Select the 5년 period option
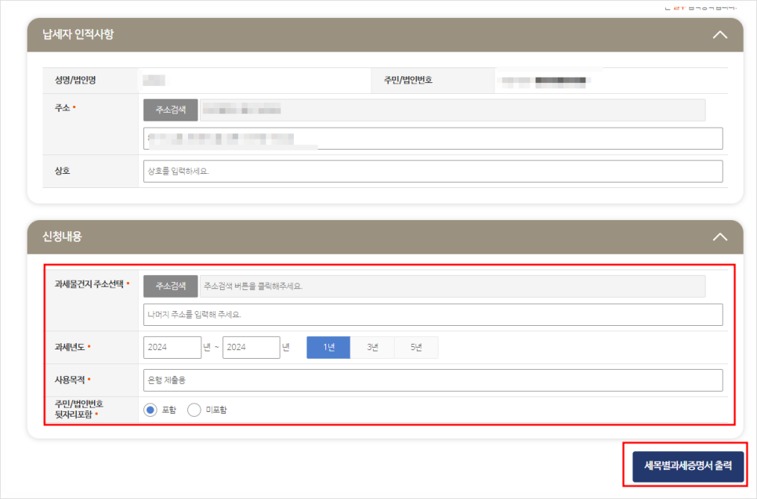Image resolution: width=757 pixels, height=499 pixels. coord(415,347)
